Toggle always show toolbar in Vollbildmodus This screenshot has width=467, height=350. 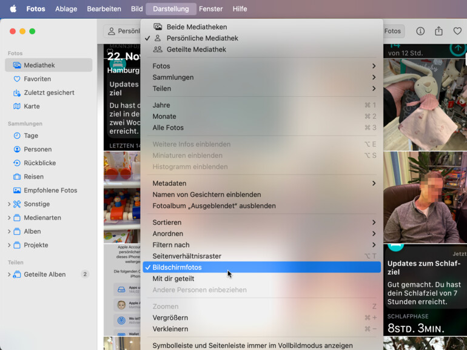[262, 346]
